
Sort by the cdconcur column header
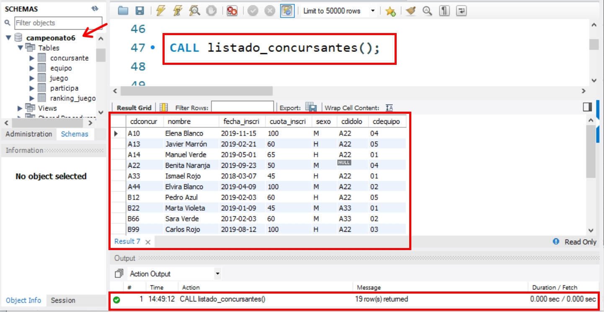[x=145, y=121]
